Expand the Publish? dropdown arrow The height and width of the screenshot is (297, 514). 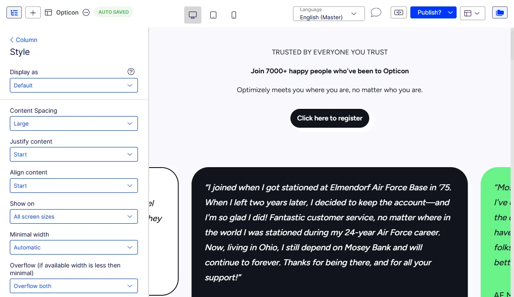(x=451, y=12)
